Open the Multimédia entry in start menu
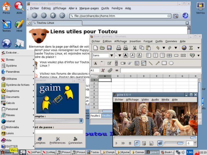Viewport: 207px width, 155px height. point(12,127)
